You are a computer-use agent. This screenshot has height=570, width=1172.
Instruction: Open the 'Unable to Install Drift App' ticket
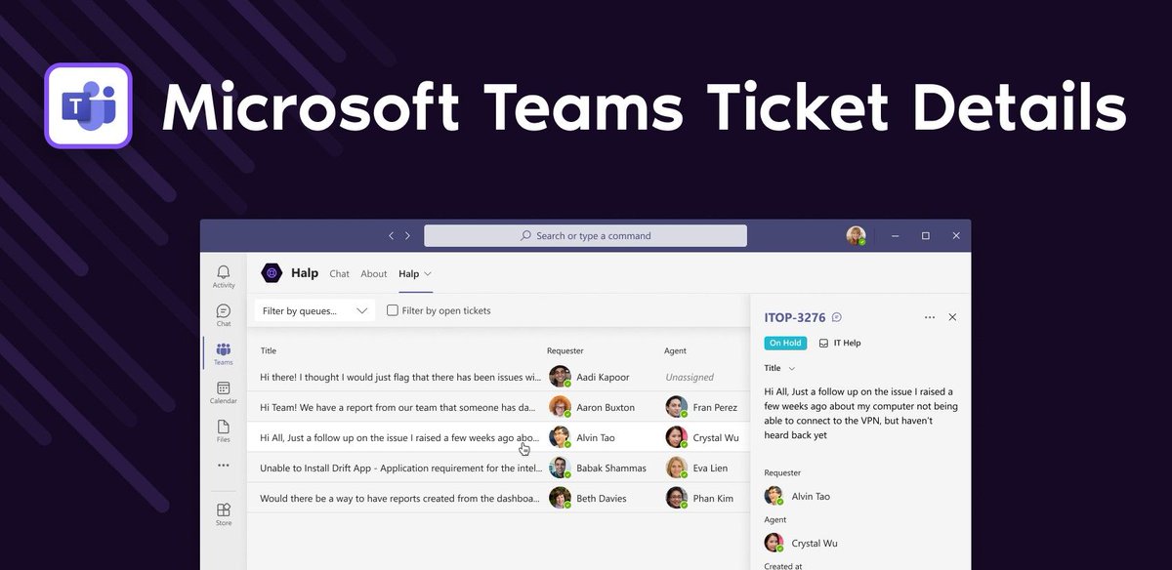pos(400,468)
